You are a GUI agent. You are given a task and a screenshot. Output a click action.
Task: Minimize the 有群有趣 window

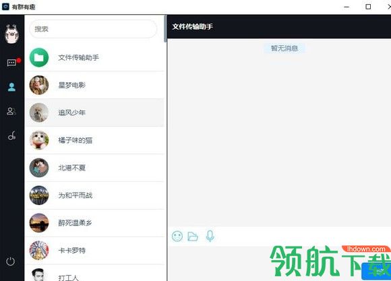coord(347,7)
